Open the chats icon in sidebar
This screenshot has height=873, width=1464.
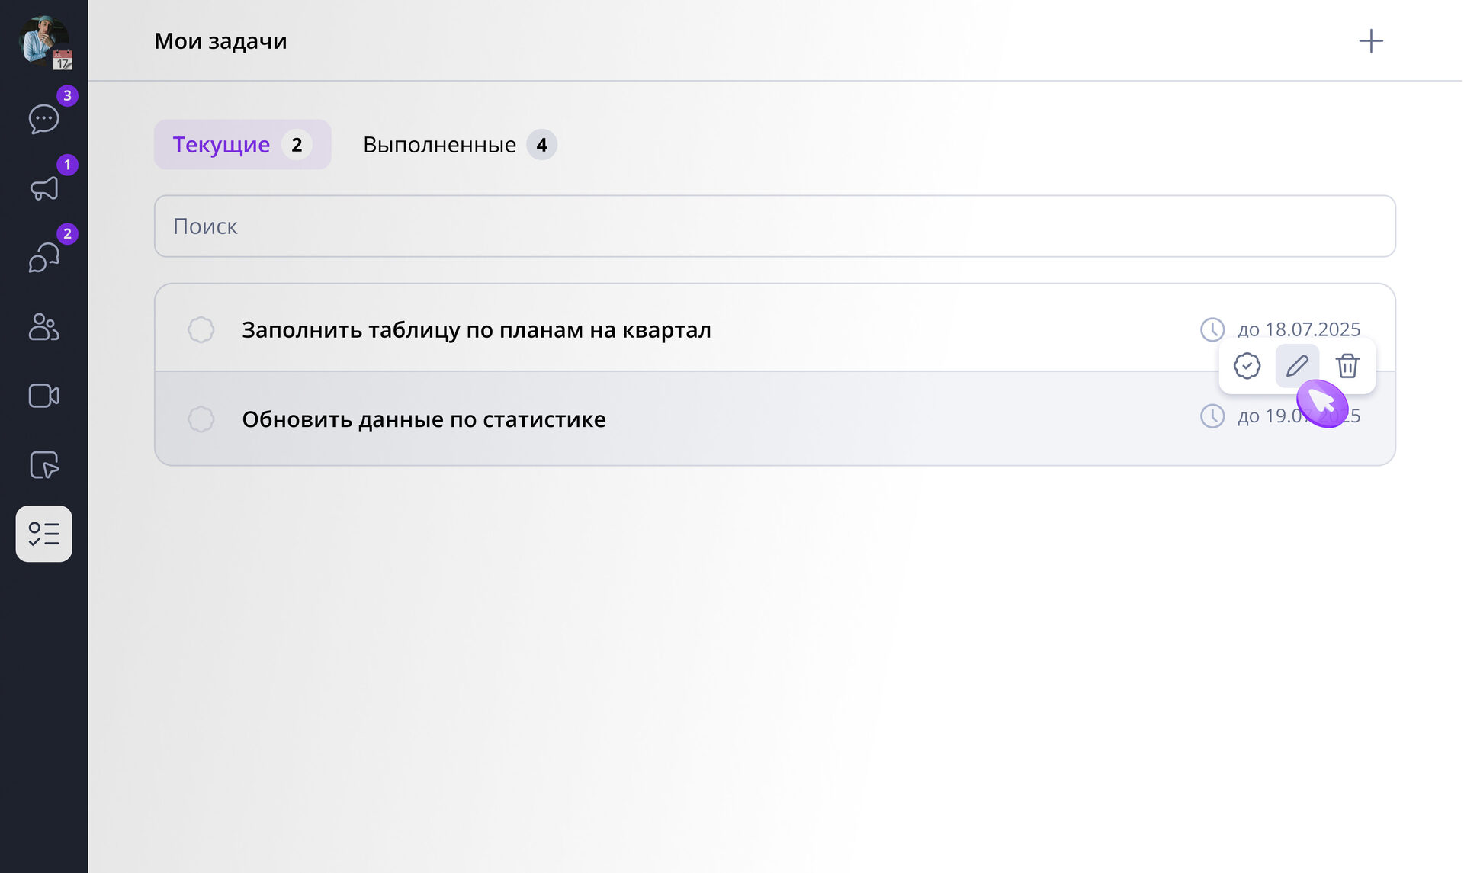point(43,119)
